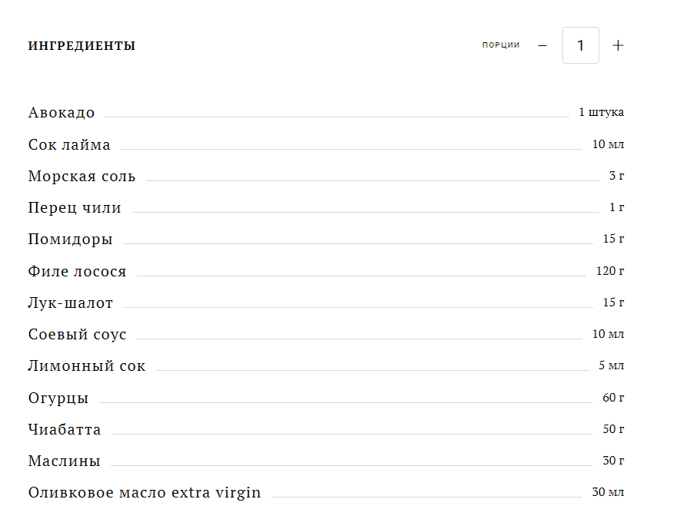The width and height of the screenshot is (700, 519).
Task: Click Оливковое масло extra virgin
Action: pos(144,493)
